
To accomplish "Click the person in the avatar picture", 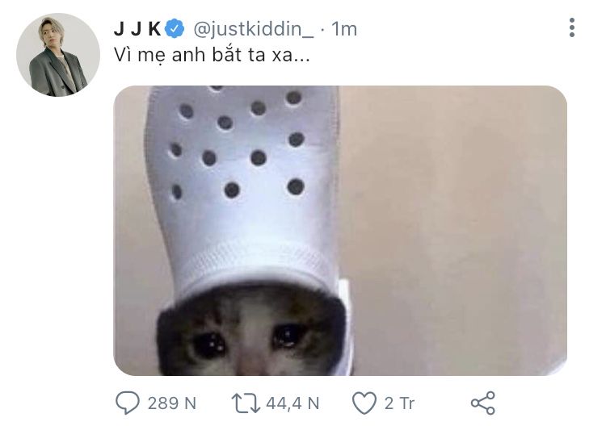I will pos(57,58).
